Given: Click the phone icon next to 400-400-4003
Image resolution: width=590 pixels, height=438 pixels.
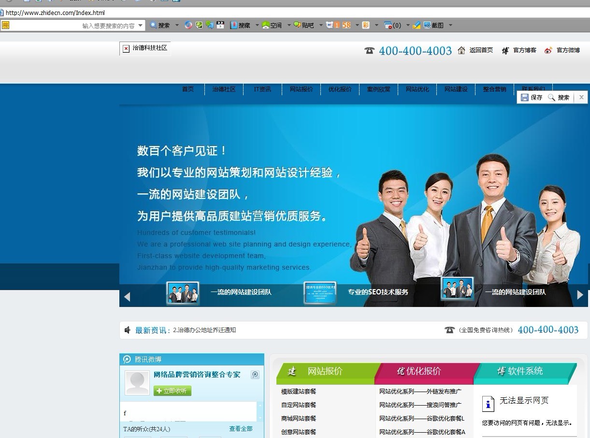Looking at the screenshot, I should pos(369,50).
